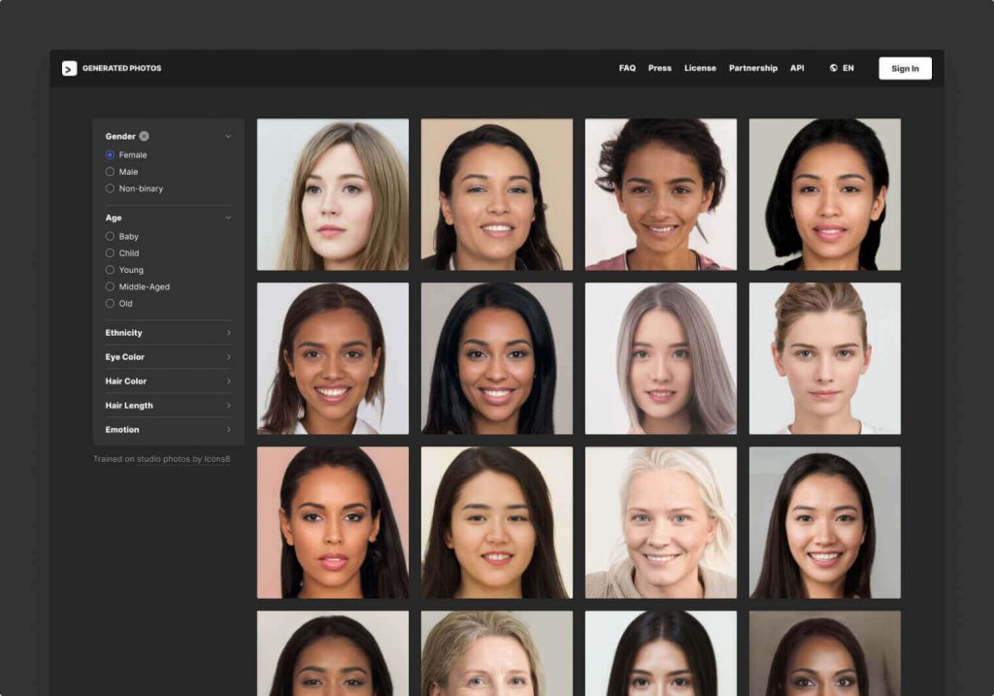Expand the Emotion filter

coord(168,430)
